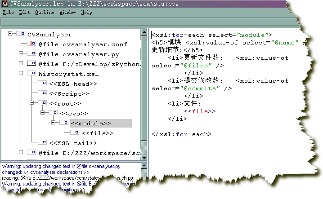The height and width of the screenshot is (199, 323).
Task: Click the historystat.xsl icon box
Action: (31, 73)
